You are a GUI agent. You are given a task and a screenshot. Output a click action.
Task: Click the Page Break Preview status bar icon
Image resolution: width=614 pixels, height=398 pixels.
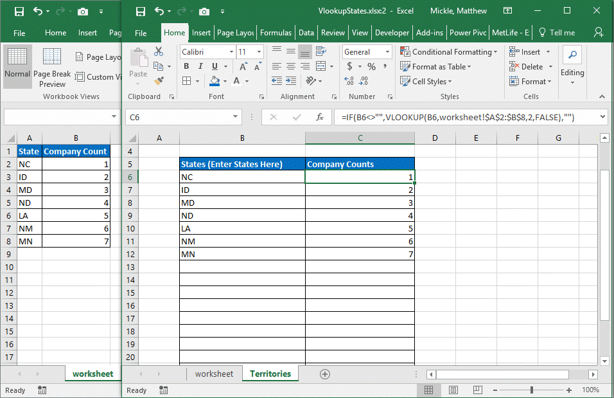[x=478, y=390]
